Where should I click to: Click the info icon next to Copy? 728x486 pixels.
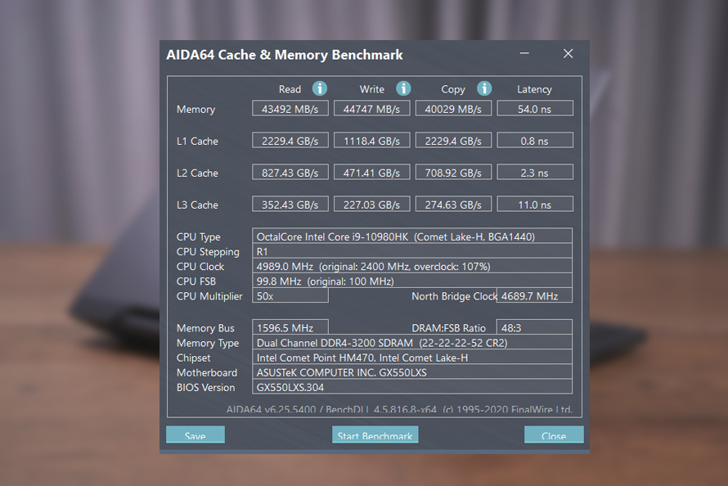[x=484, y=88]
